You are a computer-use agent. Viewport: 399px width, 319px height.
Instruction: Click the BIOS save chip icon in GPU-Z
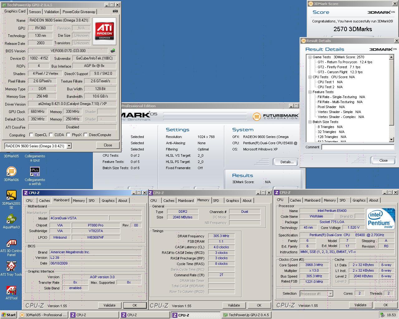[x=113, y=51]
